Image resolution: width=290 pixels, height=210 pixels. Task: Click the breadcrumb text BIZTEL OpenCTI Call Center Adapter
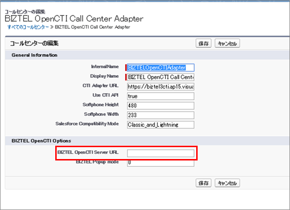(x=92, y=27)
